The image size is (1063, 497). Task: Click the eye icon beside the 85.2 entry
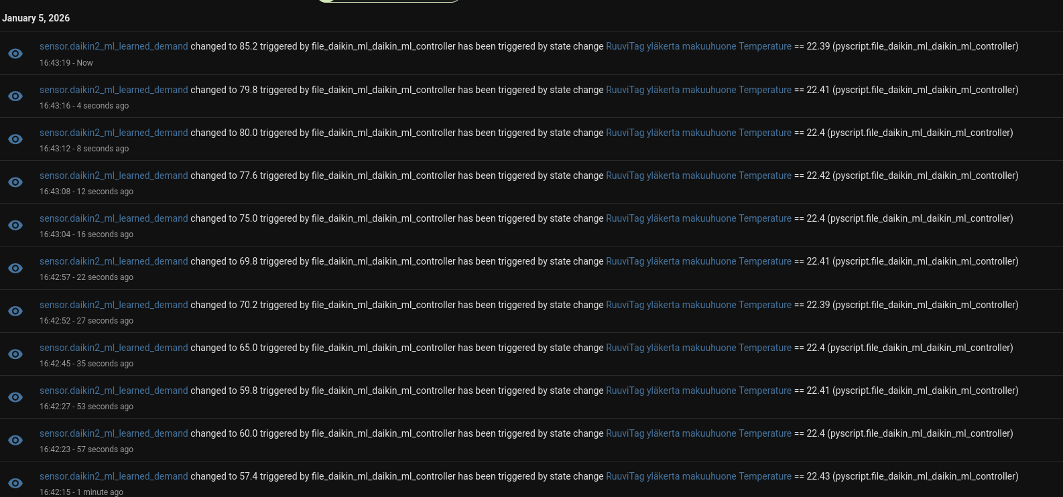pyautogui.click(x=15, y=54)
